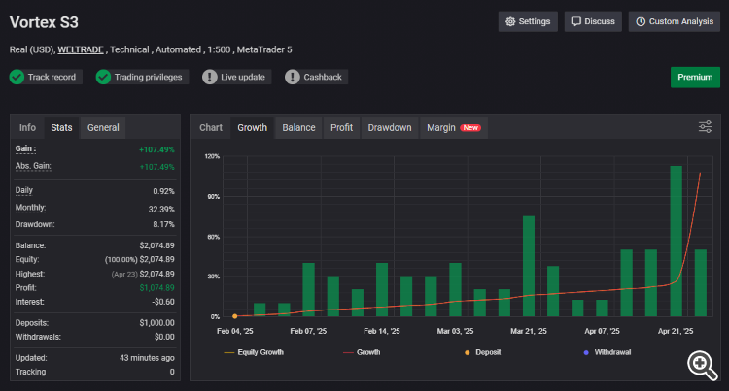Select the General tab
This screenshot has height=391, width=729.
pos(103,127)
